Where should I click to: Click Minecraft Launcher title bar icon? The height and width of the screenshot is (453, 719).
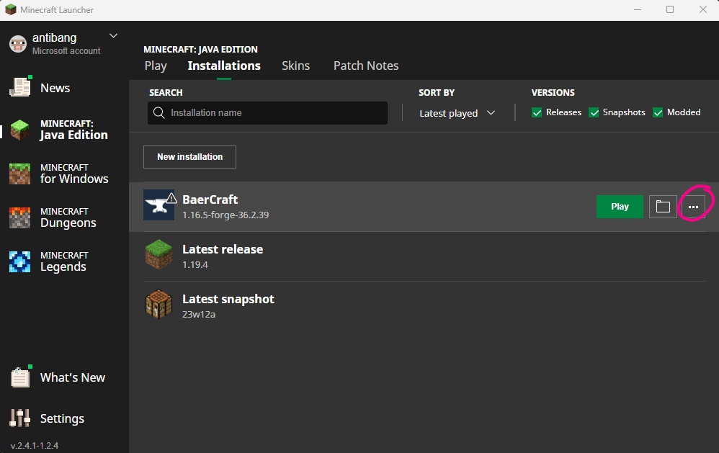[x=11, y=9]
